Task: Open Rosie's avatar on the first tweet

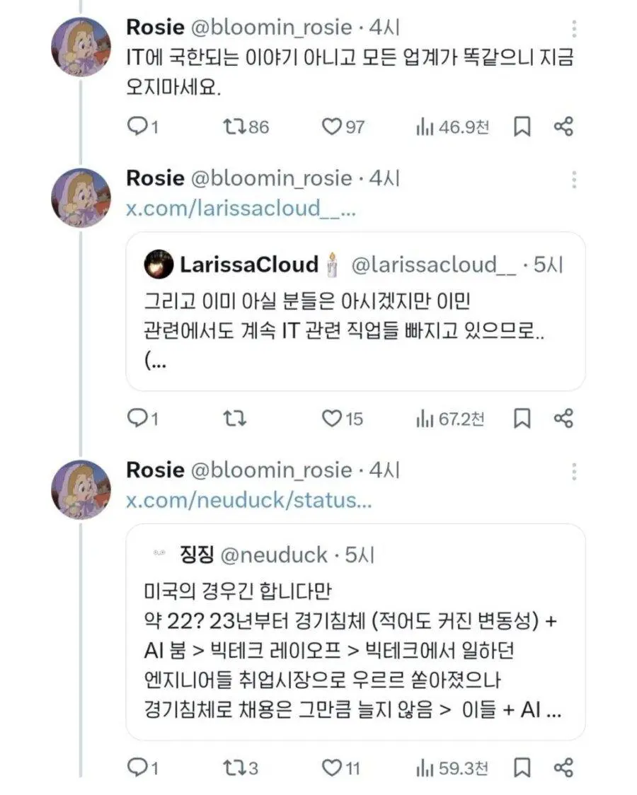Action: [81, 47]
